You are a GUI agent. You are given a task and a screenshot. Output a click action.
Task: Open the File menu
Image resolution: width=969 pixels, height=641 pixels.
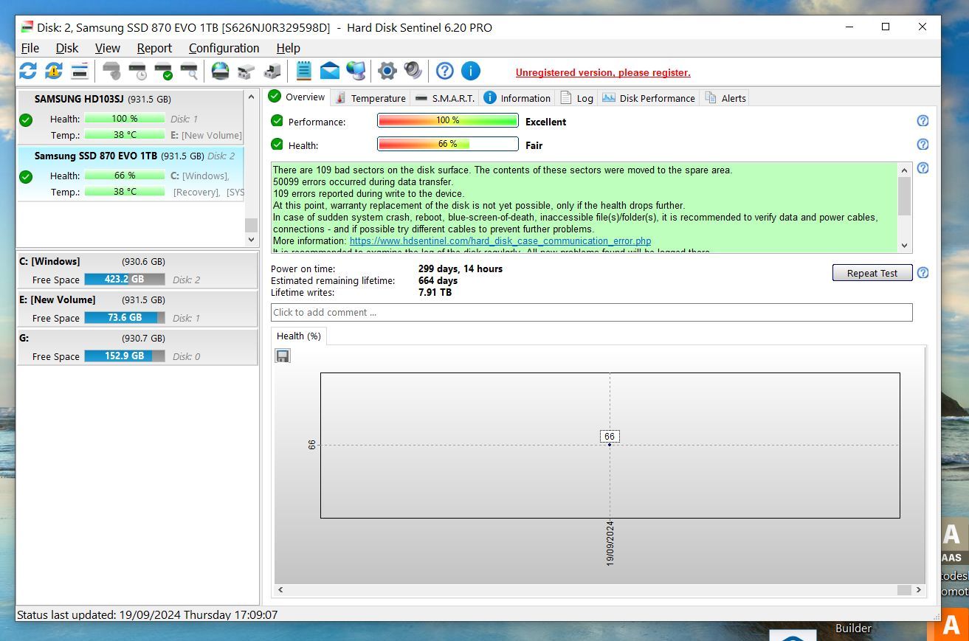[30, 48]
